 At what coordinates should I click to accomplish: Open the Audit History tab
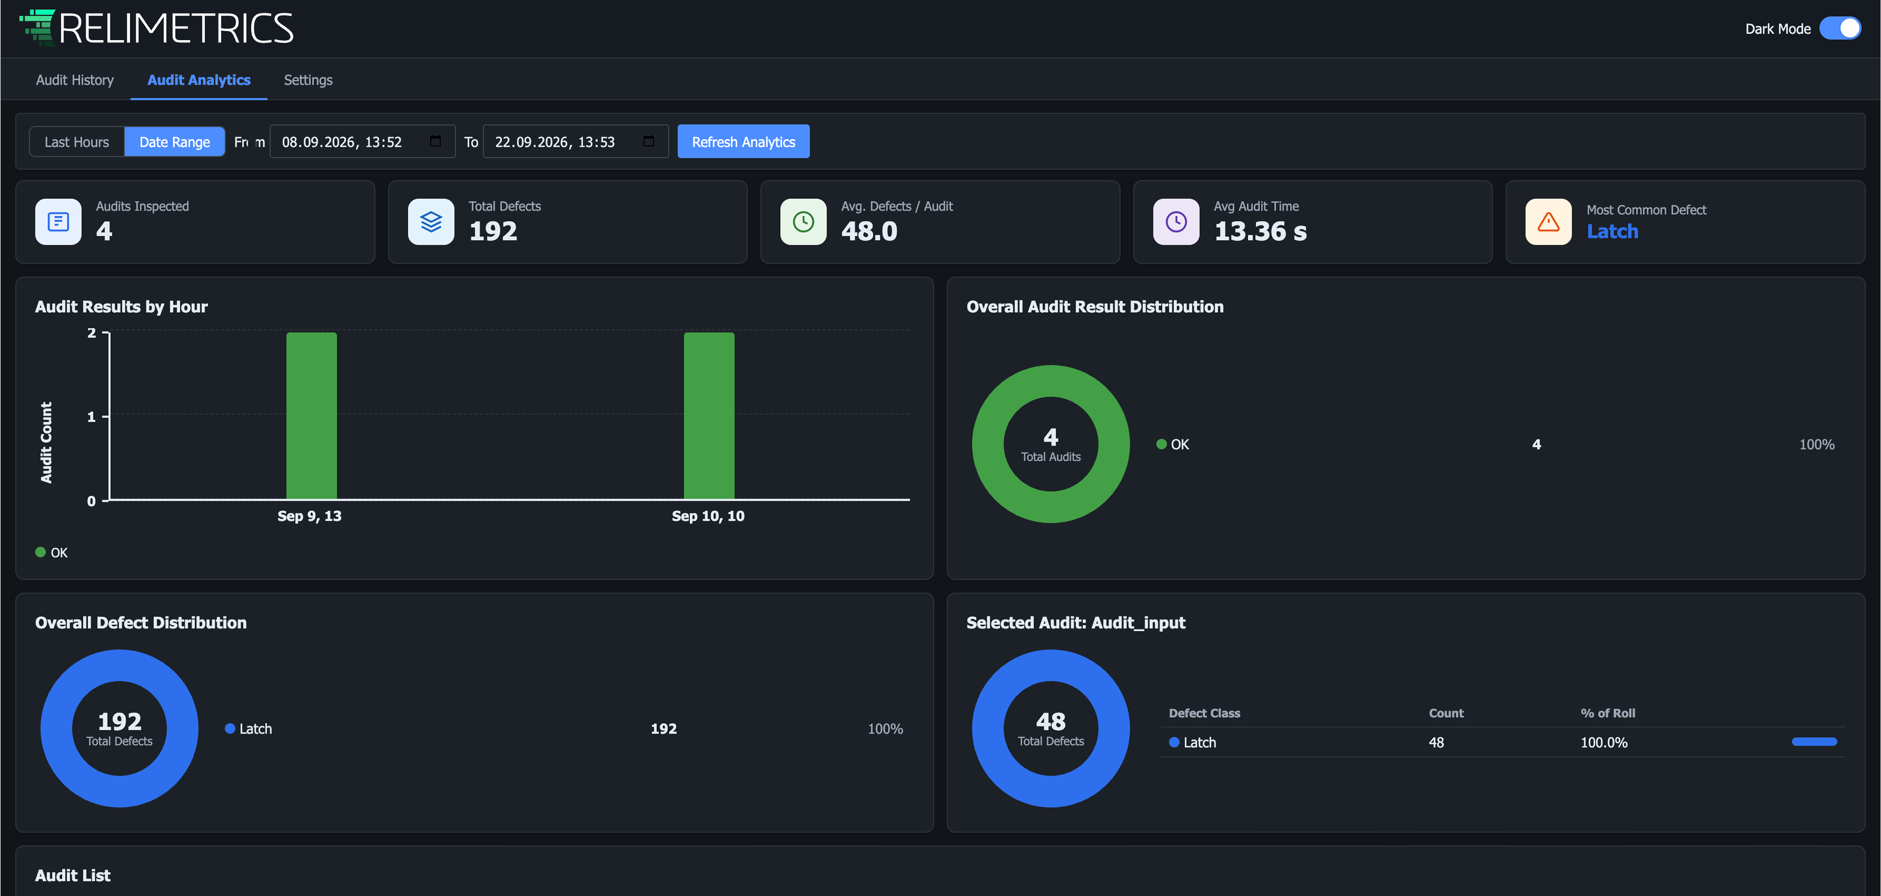[74, 79]
